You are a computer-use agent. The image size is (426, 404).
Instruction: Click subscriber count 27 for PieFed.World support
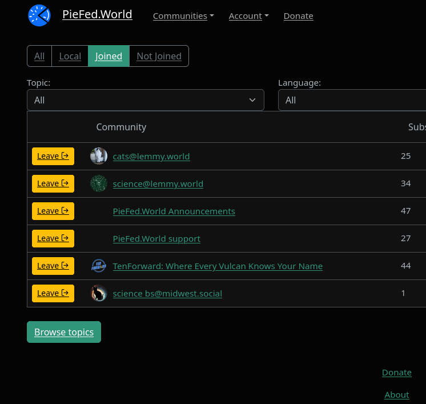(405, 238)
